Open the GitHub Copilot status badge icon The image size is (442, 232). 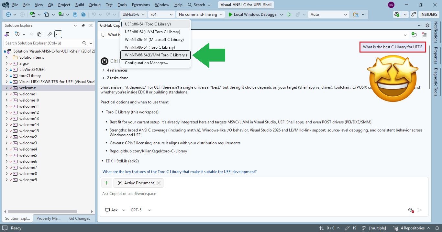[x=396, y=15]
